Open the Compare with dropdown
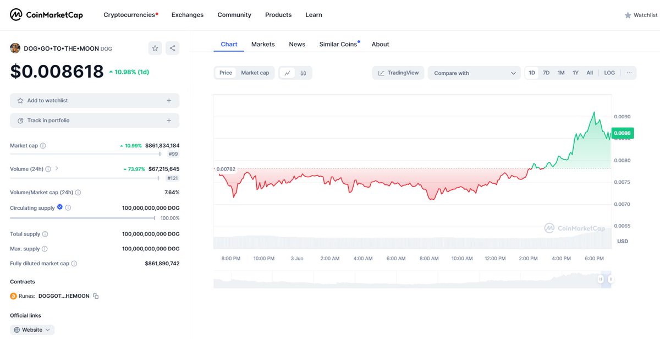This screenshot has width=660, height=339. 474,73
